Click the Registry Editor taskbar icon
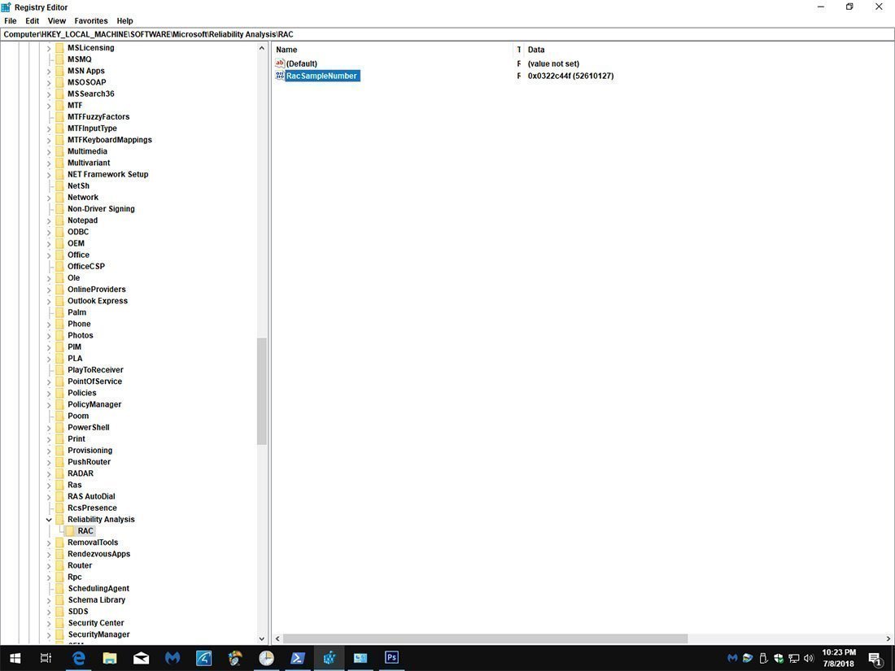This screenshot has width=895, height=671. pos(329,658)
